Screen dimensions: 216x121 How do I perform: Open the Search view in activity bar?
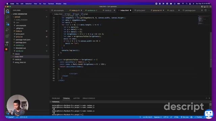click(7, 17)
